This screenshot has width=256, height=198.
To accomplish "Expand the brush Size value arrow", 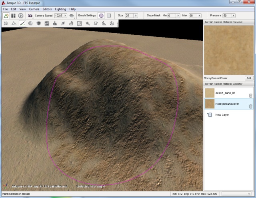I will coord(136,16).
